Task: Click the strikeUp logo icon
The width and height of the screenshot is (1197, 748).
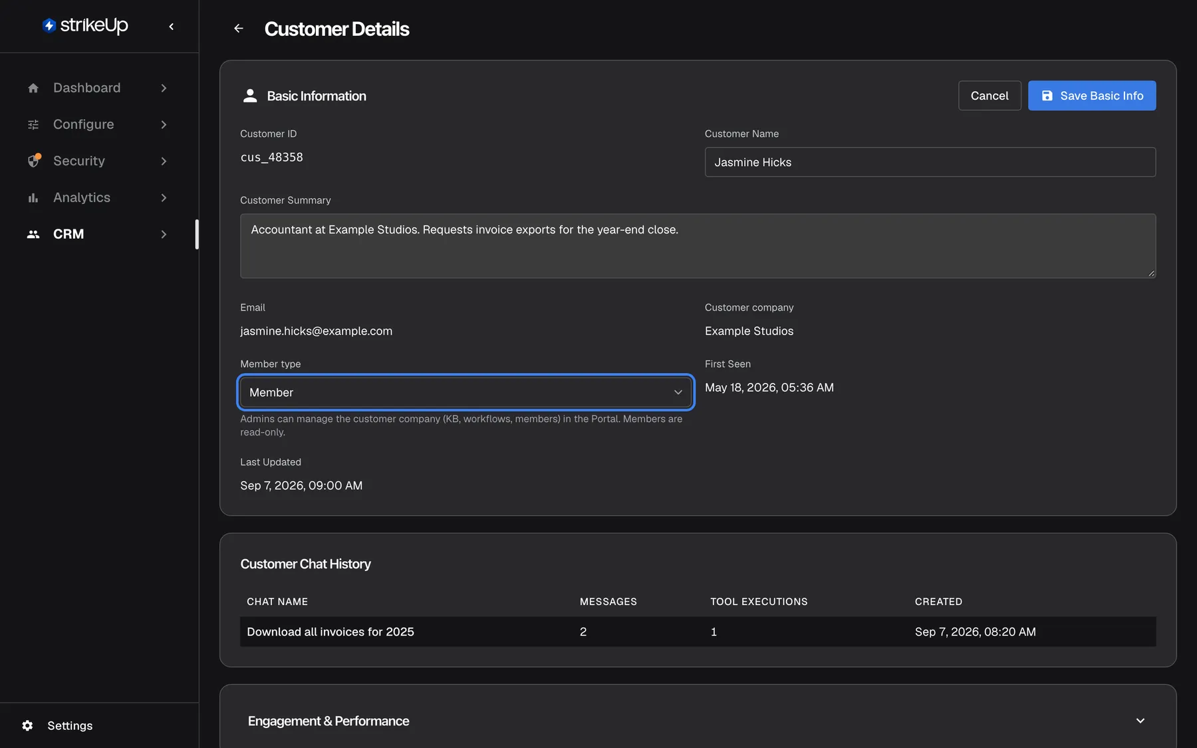Action: pyautogui.click(x=49, y=26)
